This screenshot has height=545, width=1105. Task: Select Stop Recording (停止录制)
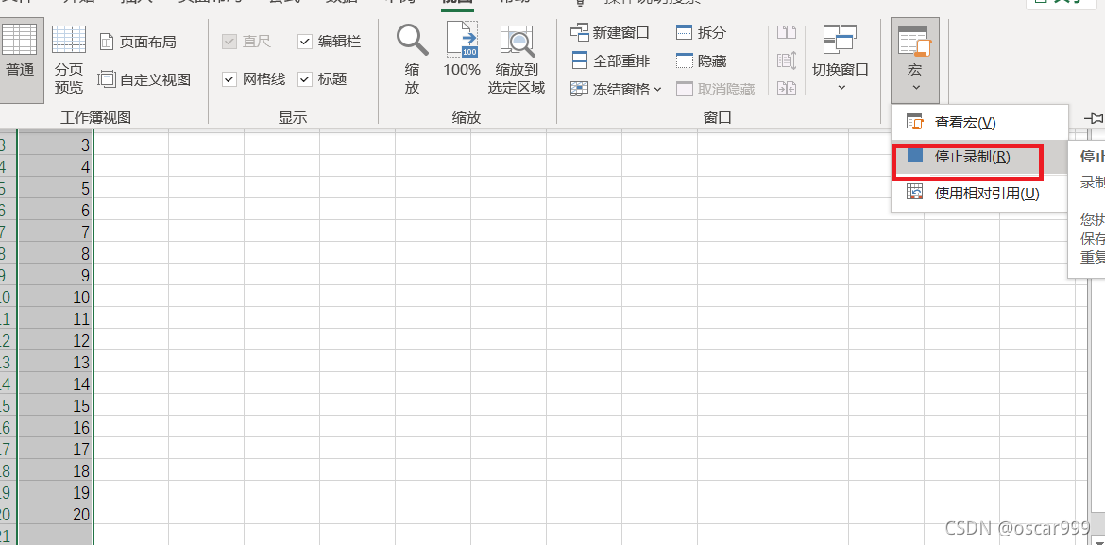pyautogui.click(x=979, y=157)
